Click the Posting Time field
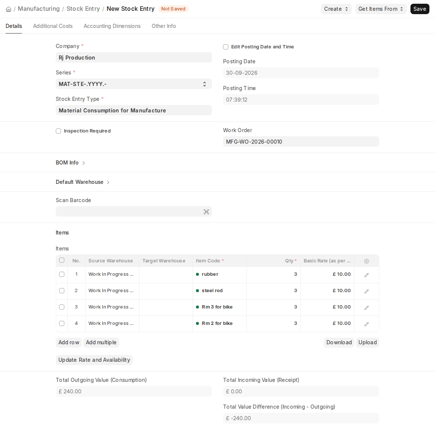The image size is (435, 428). 301,99
